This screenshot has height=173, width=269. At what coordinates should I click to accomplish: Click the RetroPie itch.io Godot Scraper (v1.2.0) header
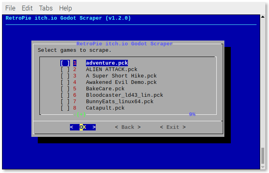[x=68, y=18]
